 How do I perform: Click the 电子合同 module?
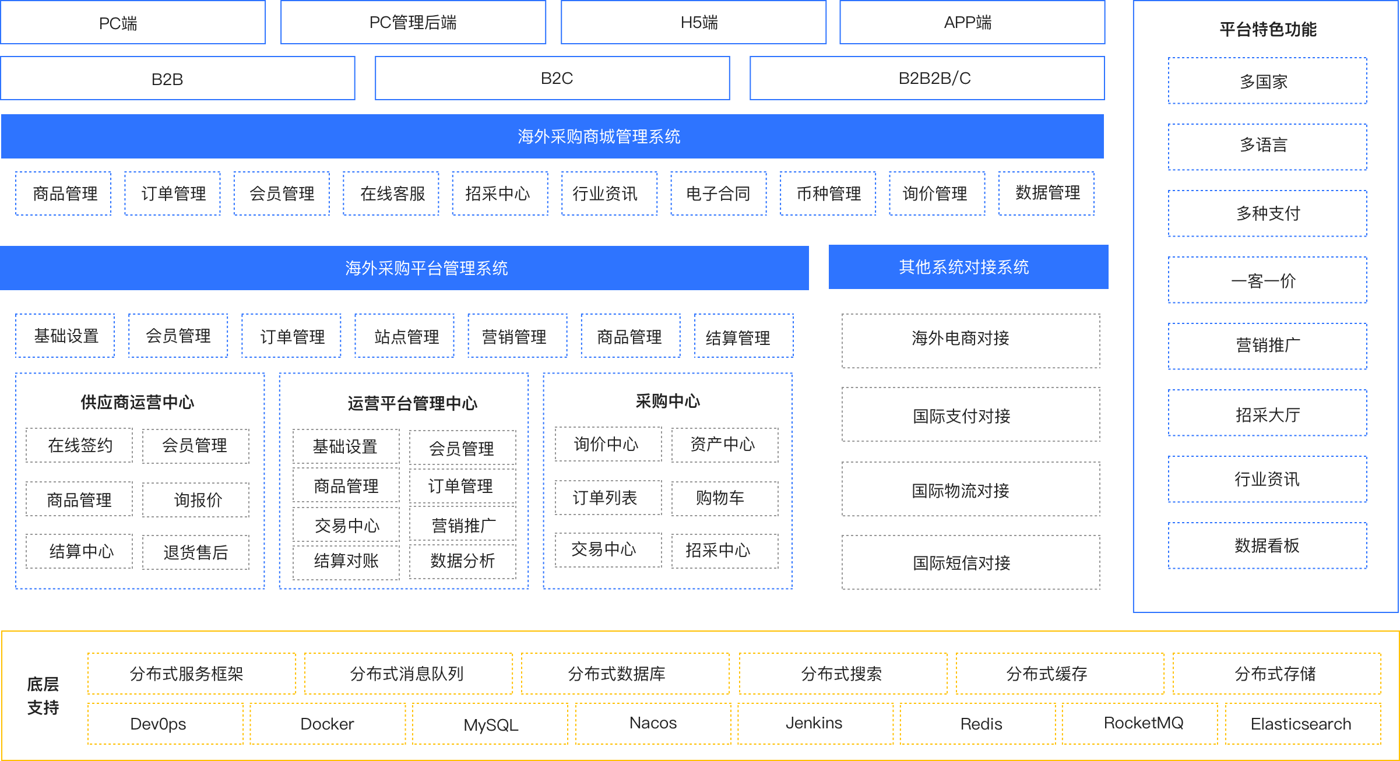(718, 193)
